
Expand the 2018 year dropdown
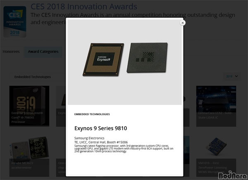pos(232,76)
